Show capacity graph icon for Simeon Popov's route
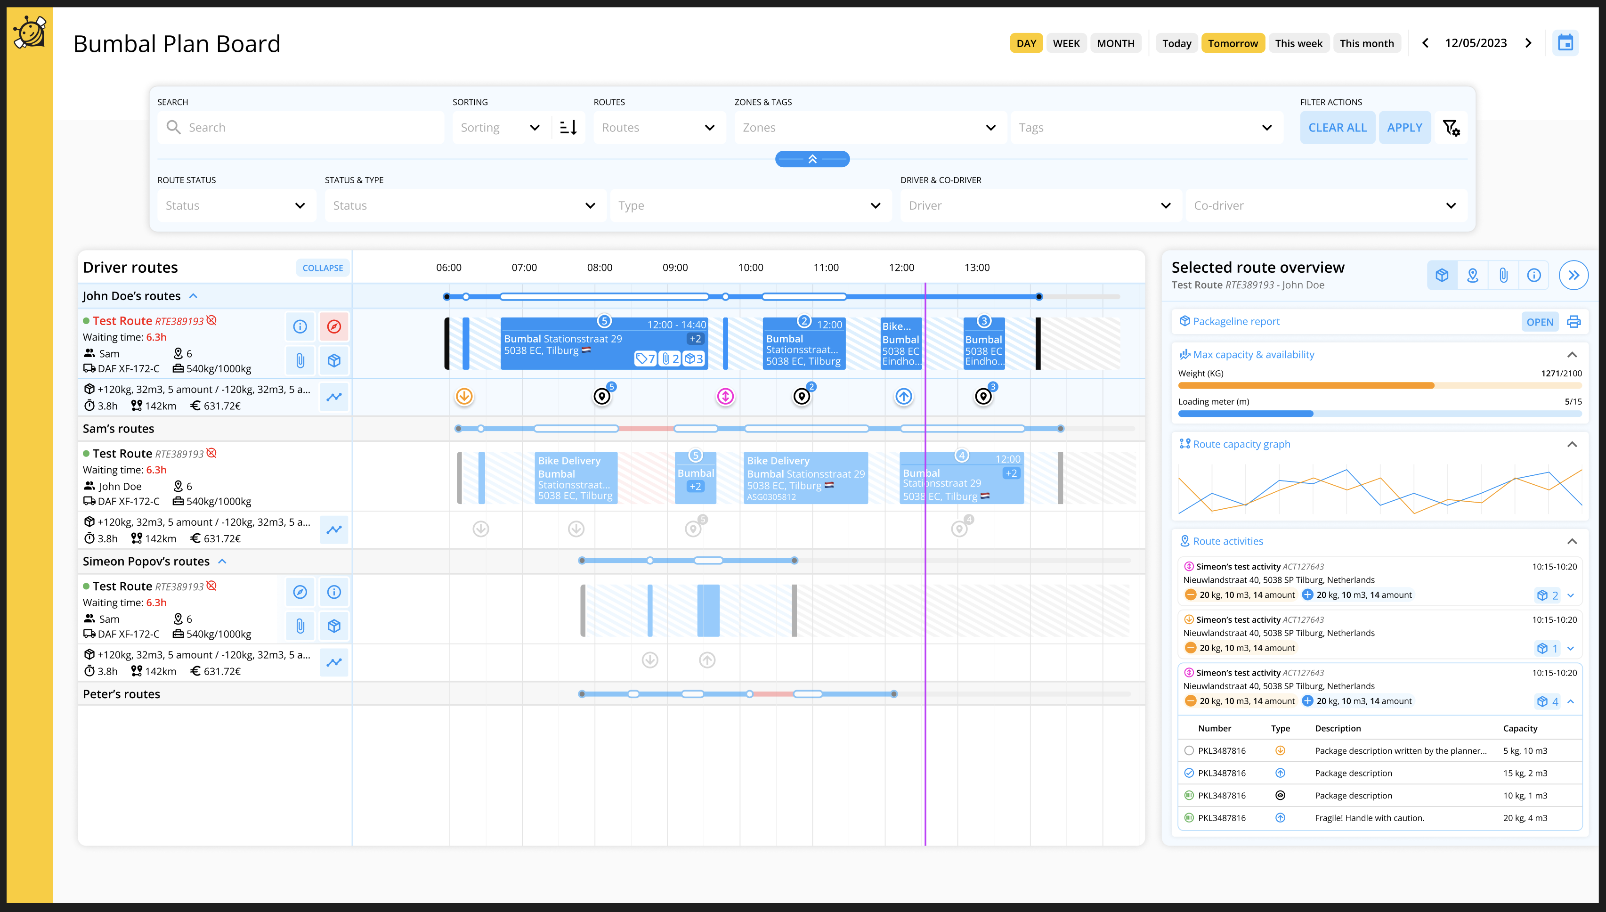1606x912 pixels. click(x=334, y=662)
